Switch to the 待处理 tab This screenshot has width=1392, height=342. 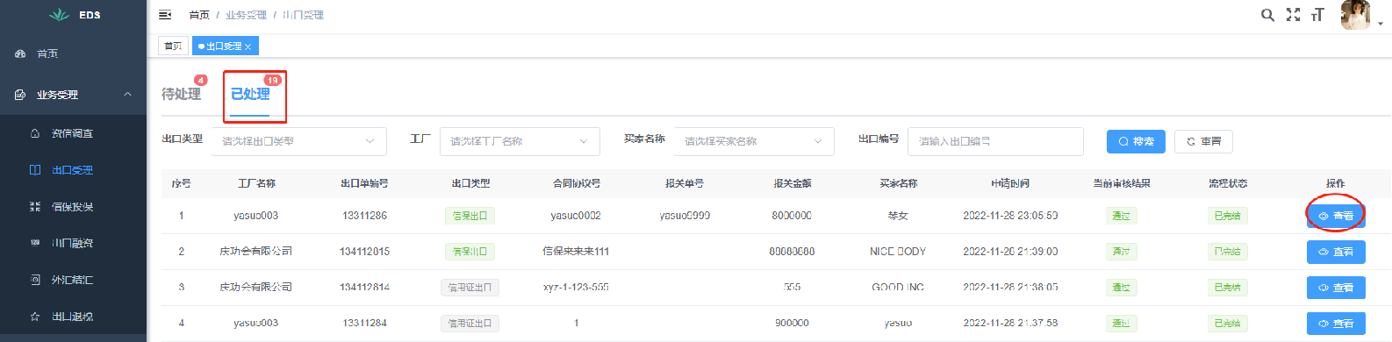tap(182, 94)
